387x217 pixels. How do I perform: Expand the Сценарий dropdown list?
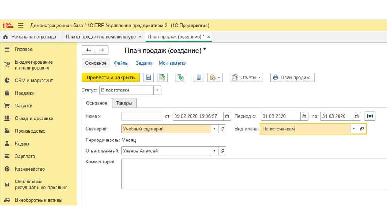215,129
